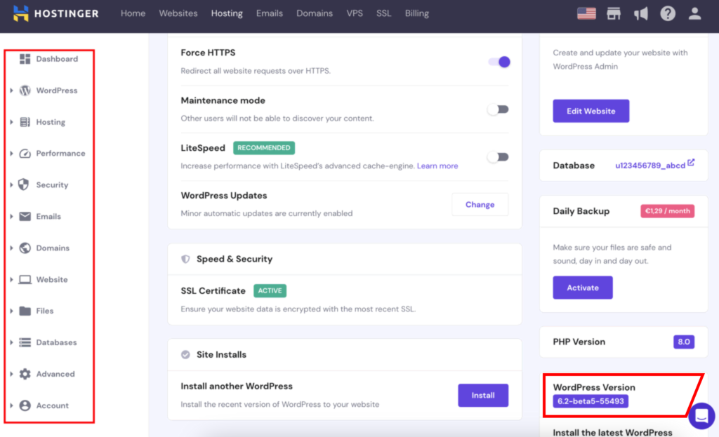Click the Performance gauge icon

point(25,154)
